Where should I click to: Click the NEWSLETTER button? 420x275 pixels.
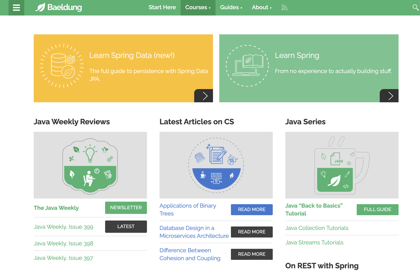click(x=126, y=208)
